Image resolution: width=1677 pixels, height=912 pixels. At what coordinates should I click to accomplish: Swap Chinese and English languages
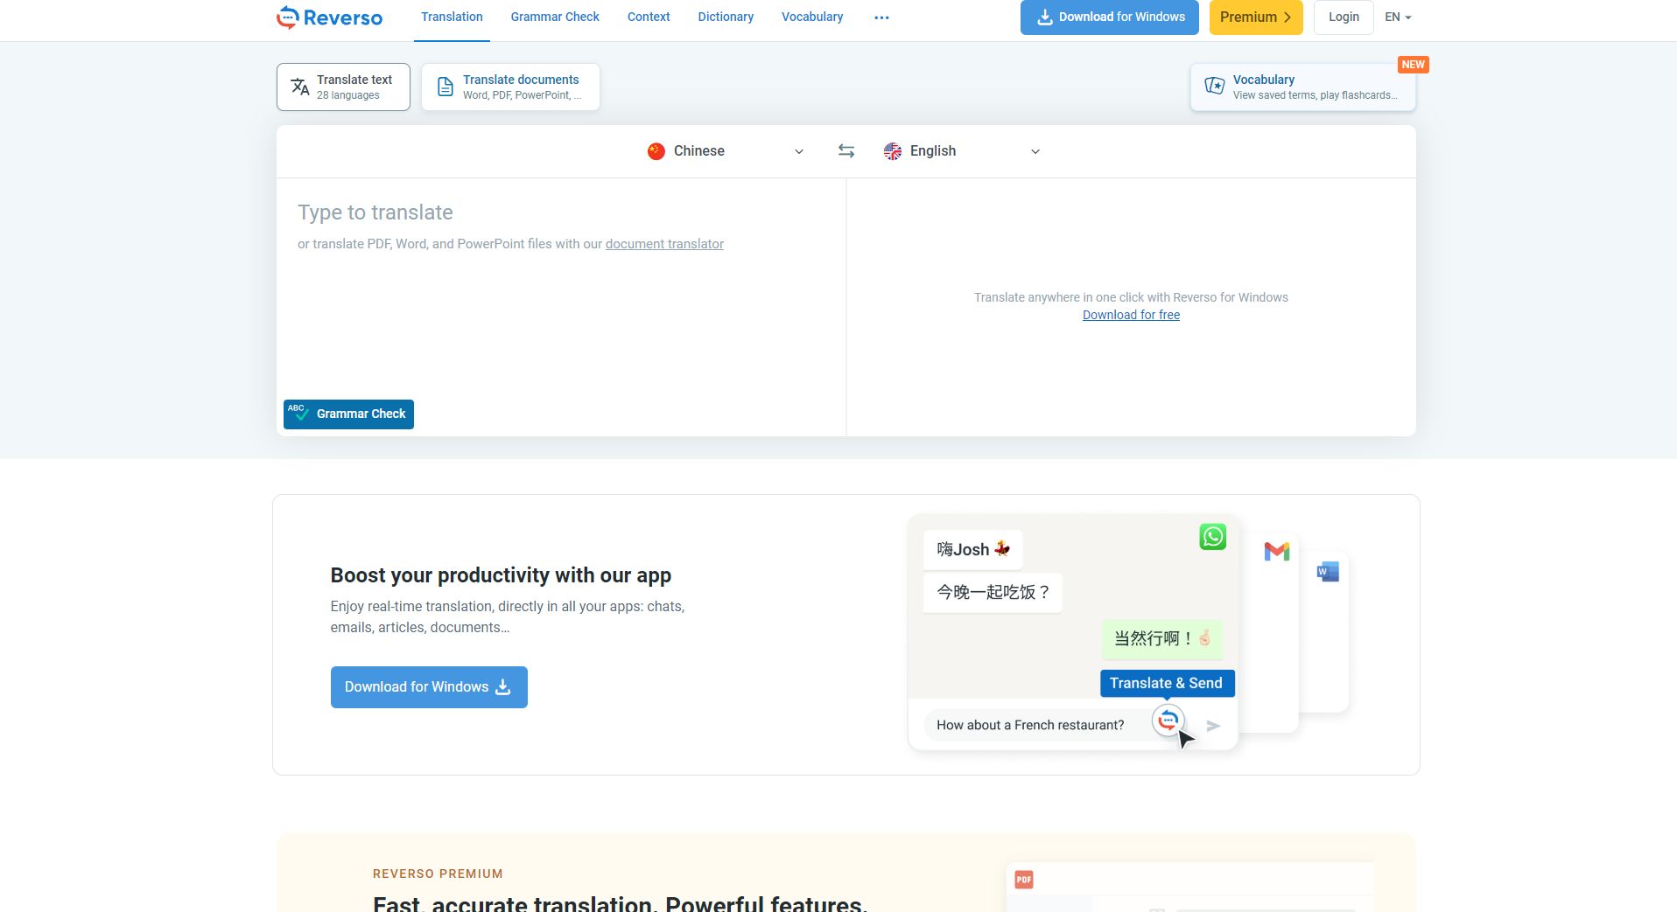tap(846, 151)
